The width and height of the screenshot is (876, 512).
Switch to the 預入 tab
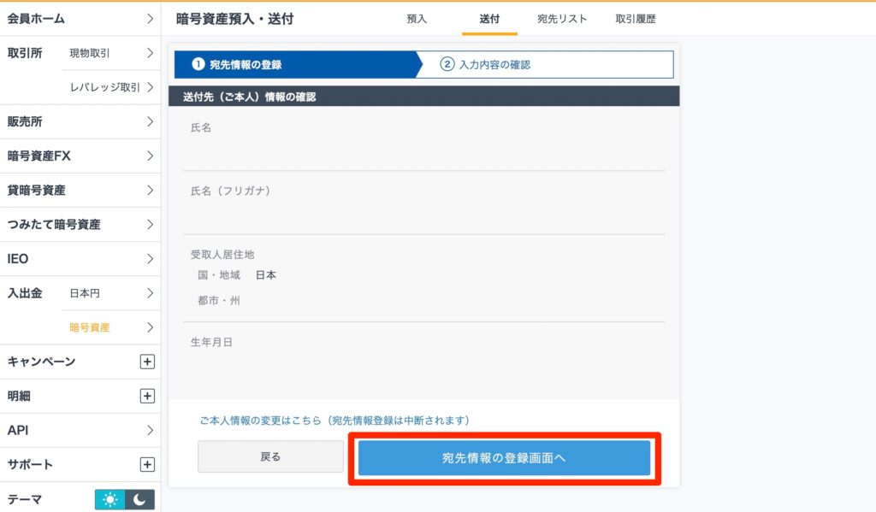417,19
